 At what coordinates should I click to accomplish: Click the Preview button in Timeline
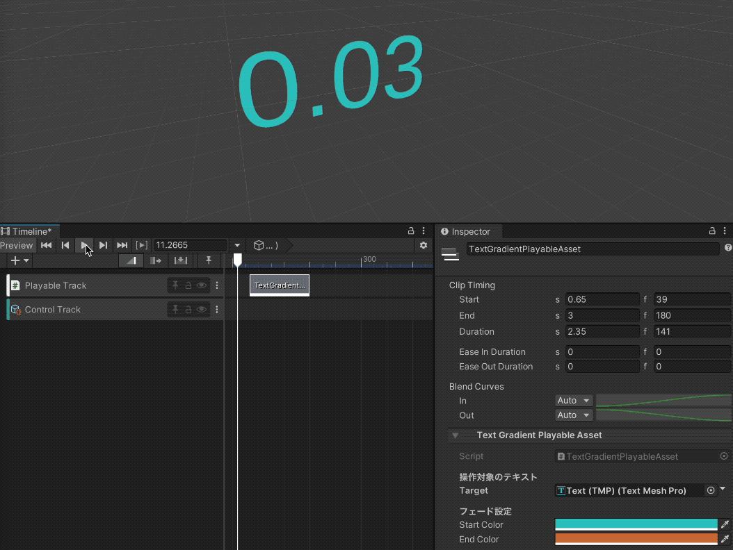[17, 245]
